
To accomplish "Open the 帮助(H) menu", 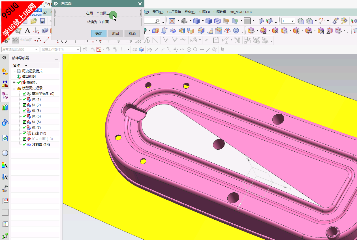I will (190, 12).
